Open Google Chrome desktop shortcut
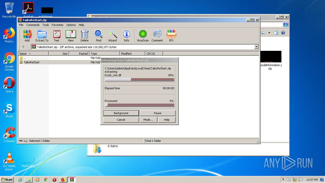This screenshot has width=325, height=183. [9, 62]
